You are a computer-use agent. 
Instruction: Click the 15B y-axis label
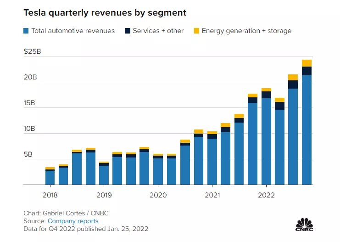(29, 103)
